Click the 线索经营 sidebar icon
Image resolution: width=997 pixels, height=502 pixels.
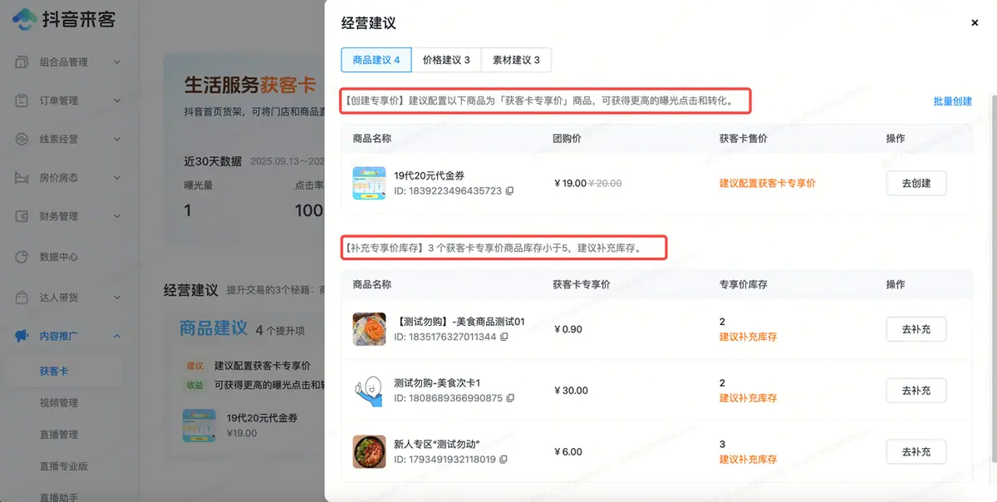click(x=22, y=139)
